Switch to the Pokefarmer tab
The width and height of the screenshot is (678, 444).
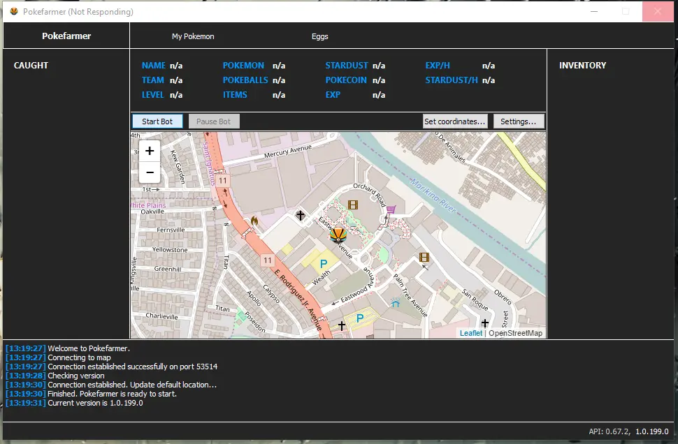pyautogui.click(x=66, y=36)
